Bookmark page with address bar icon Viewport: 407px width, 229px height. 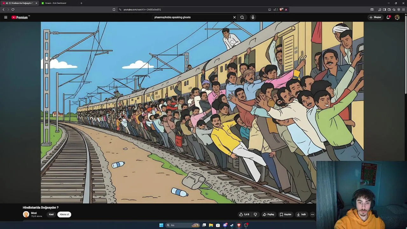pyautogui.click(x=114, y=10)
